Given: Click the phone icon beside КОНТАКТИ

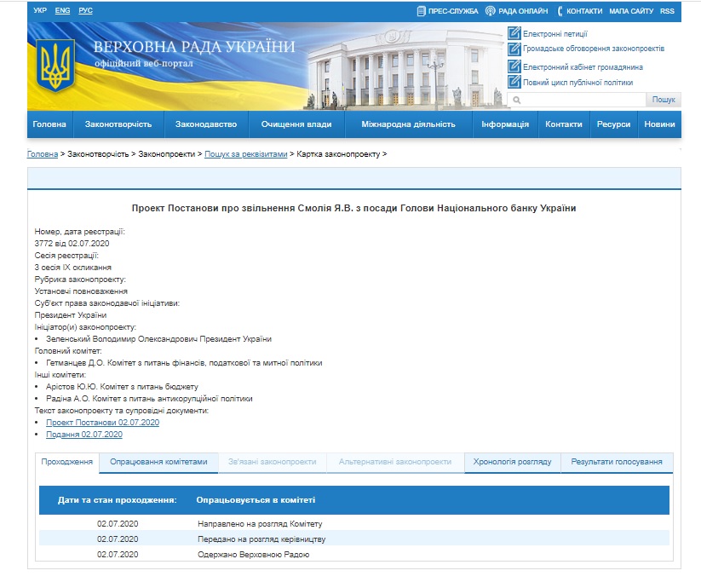Looking at the screenshot, I should [560, 11].
